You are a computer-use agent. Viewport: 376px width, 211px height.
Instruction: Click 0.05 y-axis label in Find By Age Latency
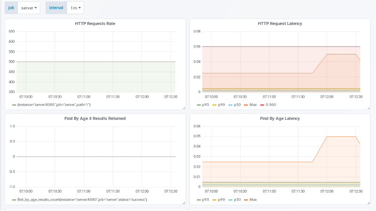click(x=197, y=136)
